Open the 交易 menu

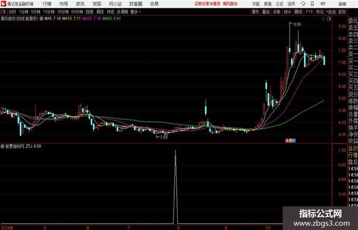(154, 4)
